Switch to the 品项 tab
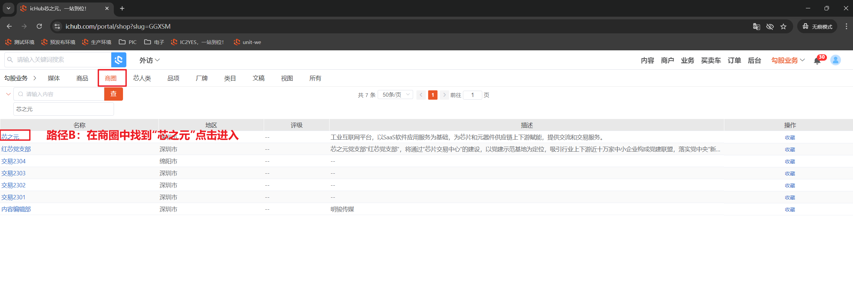 [173, 78]
